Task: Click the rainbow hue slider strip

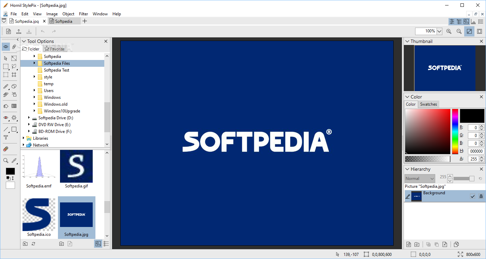Action: pos(455,132)
